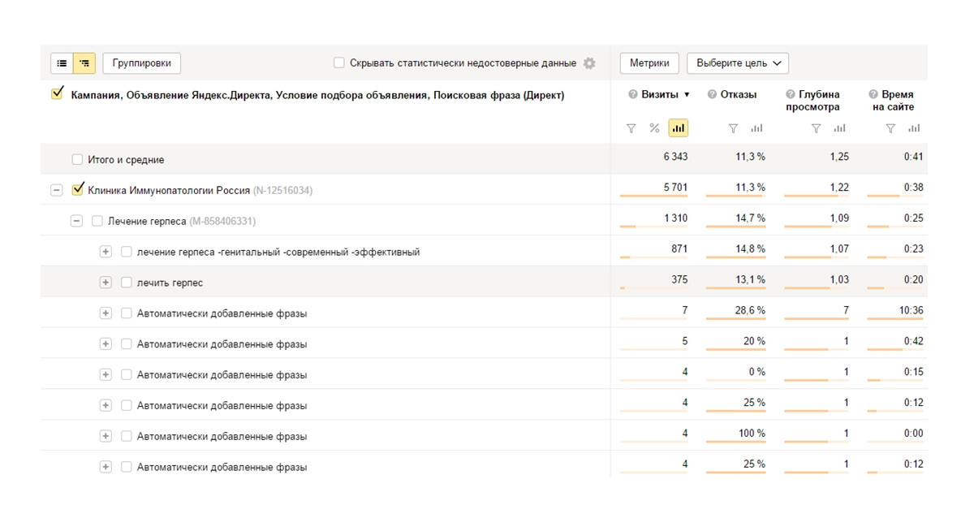Click the visits value 375

tap(679, 280)
